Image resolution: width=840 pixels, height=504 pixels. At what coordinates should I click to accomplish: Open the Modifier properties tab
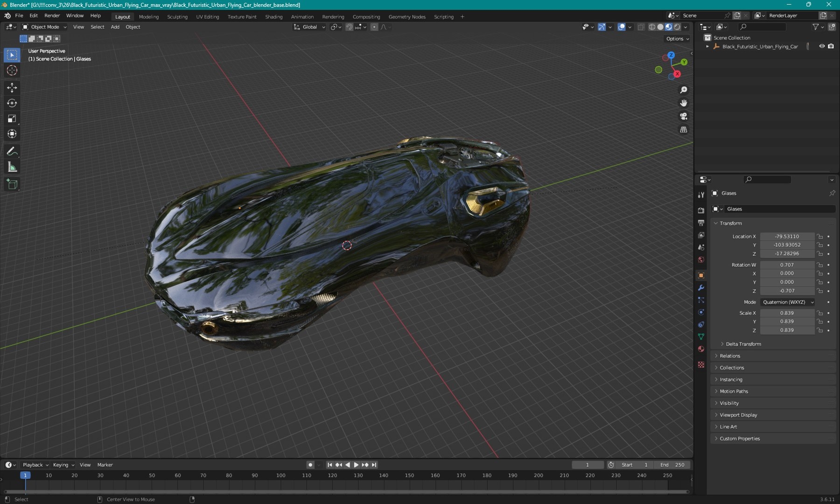(x=701, y=288)
